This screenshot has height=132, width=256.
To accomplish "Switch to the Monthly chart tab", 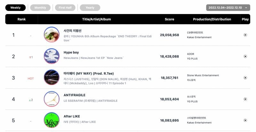I will (x=40, y=8).
